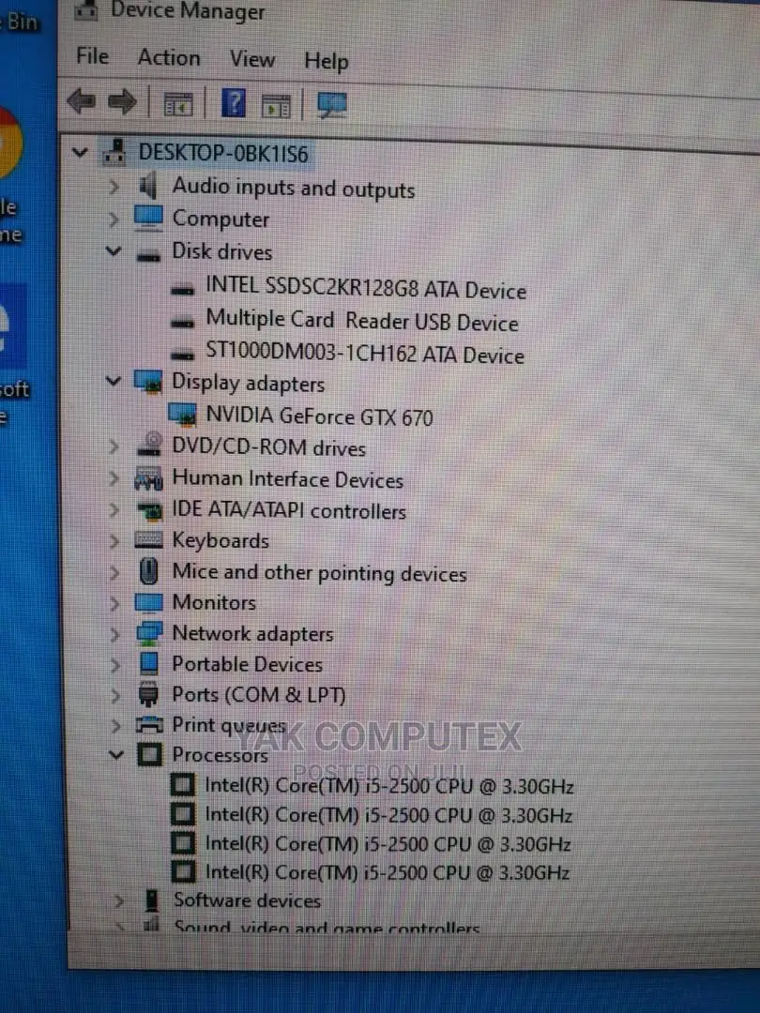Screen dimensions: 760x1013
Task: Expand Audio inputs and outputs
Action: [114, 186]
